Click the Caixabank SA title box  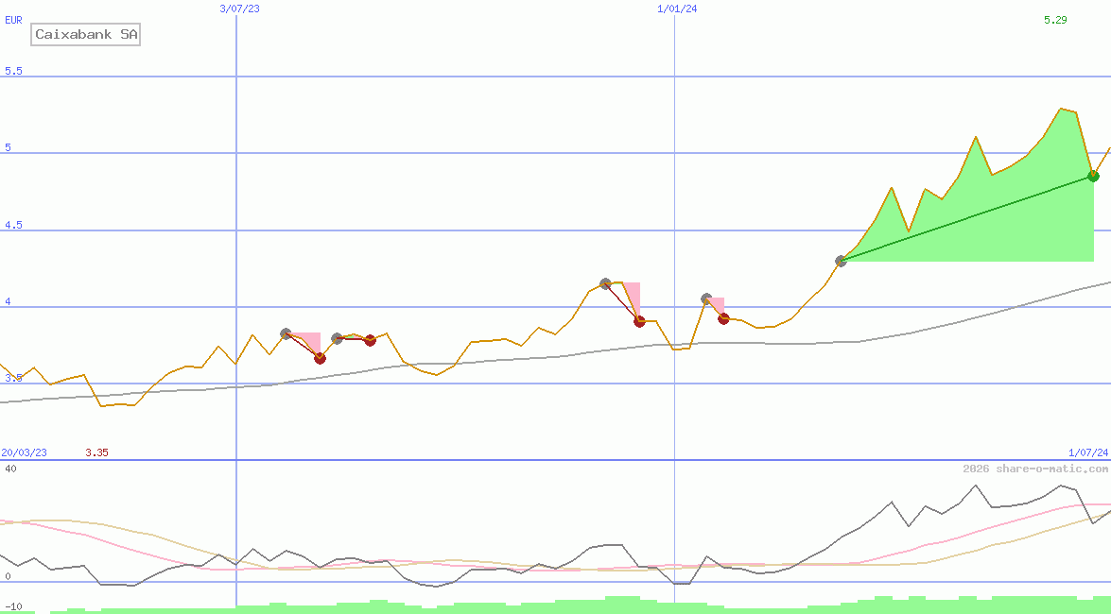86,35
